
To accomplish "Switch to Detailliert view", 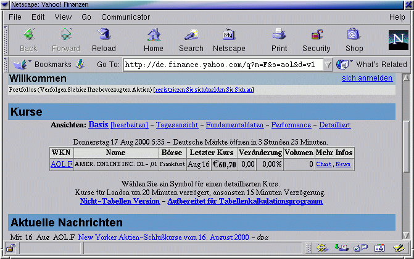I will [335, 125].
